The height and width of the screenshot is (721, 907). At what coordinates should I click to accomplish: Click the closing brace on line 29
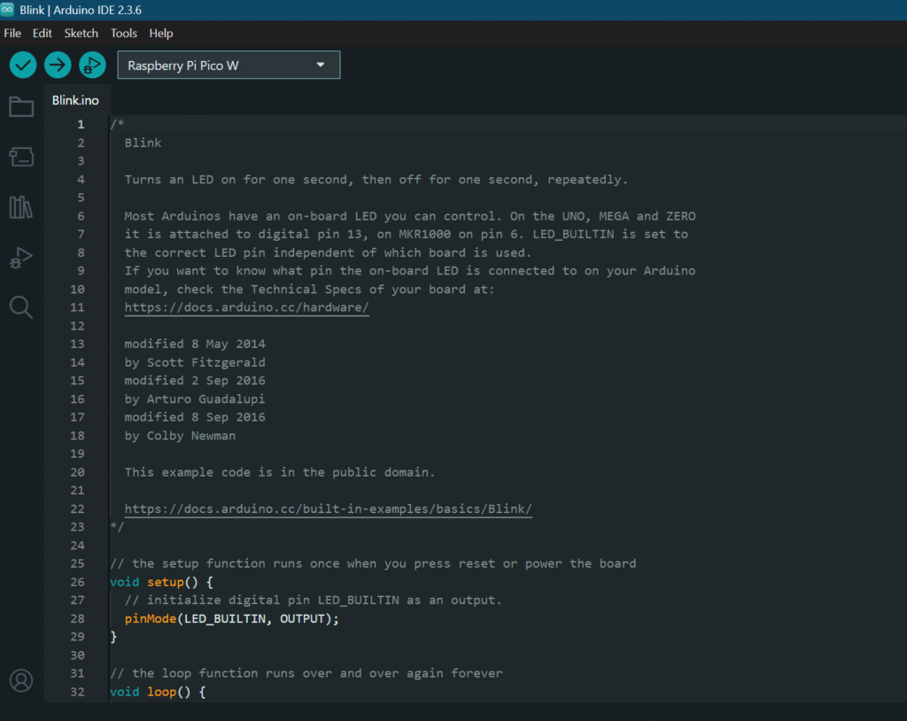113,637
